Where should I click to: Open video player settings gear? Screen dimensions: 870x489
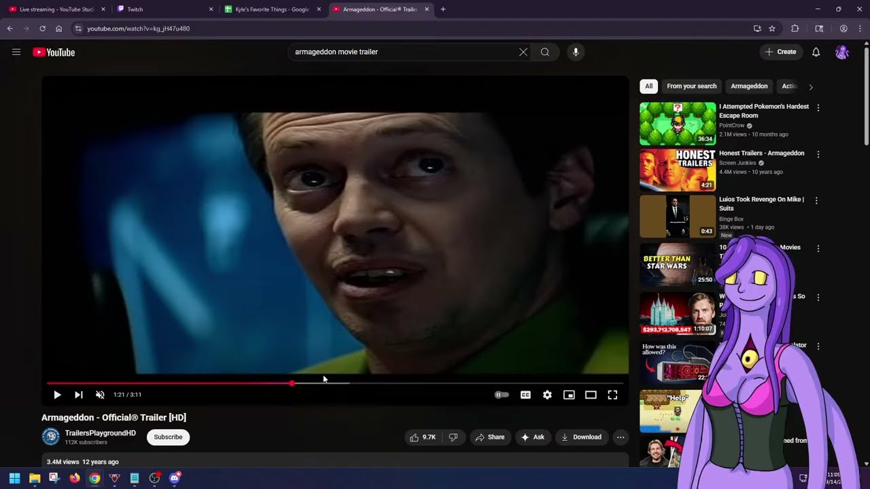[547, 395]
